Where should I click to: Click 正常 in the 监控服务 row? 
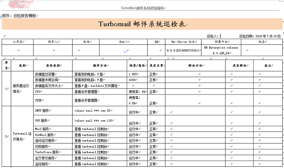153,164
